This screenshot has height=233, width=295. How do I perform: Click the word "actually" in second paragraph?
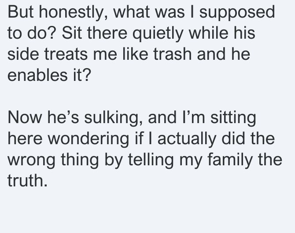[x=187, y=139]
